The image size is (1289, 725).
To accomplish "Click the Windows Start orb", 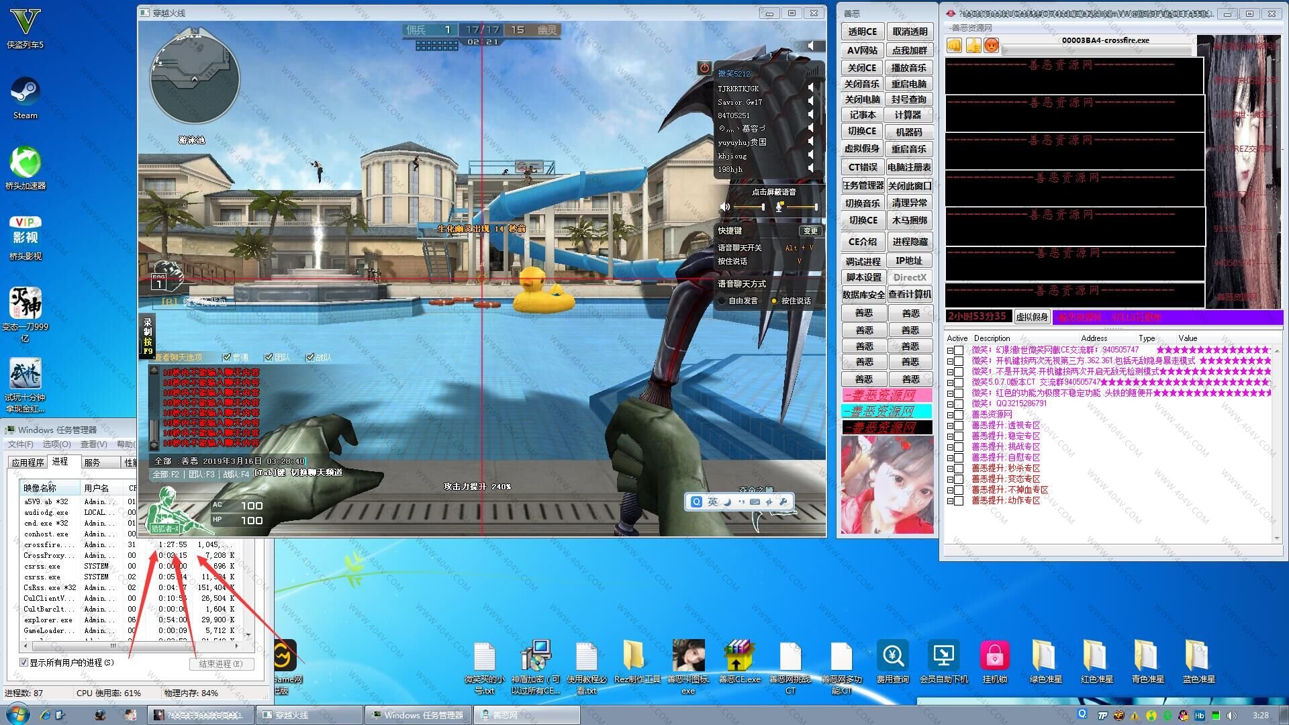I will coord(17,714).
